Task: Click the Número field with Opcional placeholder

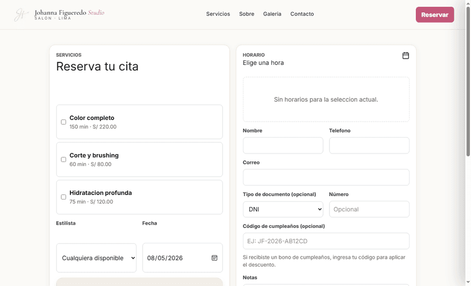Action: coord(369,209)
